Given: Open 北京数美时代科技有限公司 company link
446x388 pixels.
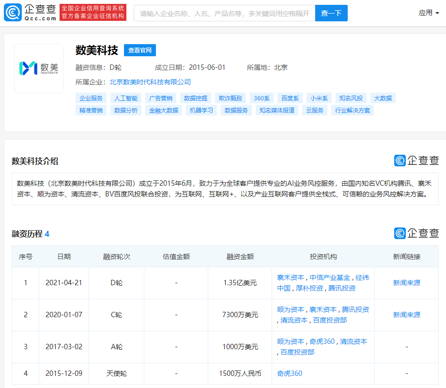Looking at the screenshot, I should pos(150,82).
